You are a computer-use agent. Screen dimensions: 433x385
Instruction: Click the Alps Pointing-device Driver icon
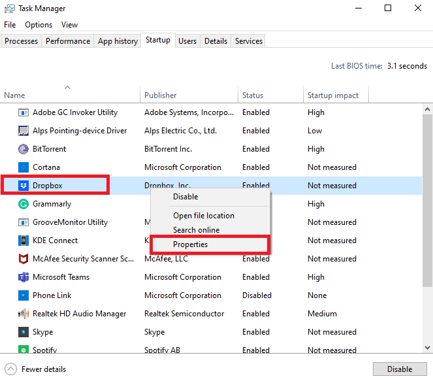[24, 131]
